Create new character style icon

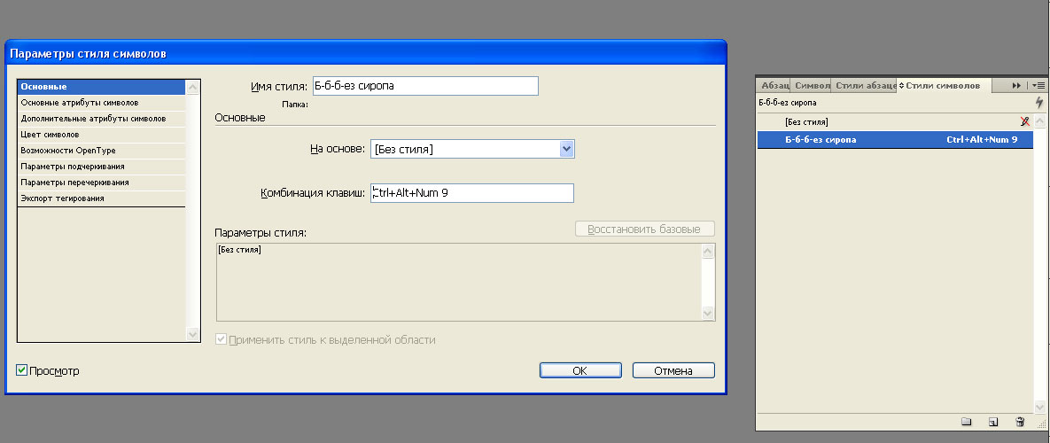(x=993, y=422)
